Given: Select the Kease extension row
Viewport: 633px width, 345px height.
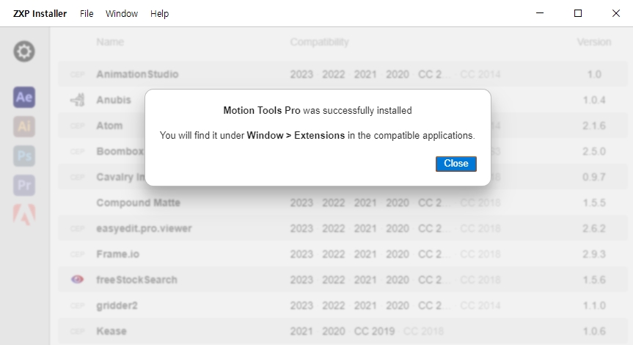Looking at the screenshot, I should pos(343,331).
